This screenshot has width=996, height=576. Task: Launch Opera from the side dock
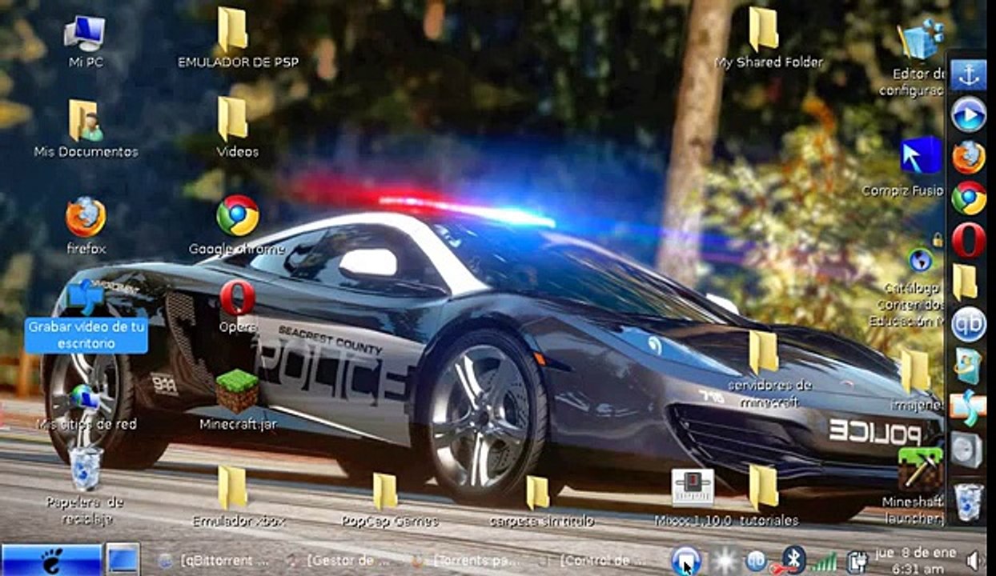pyautogui.click(x=969, y=240)
